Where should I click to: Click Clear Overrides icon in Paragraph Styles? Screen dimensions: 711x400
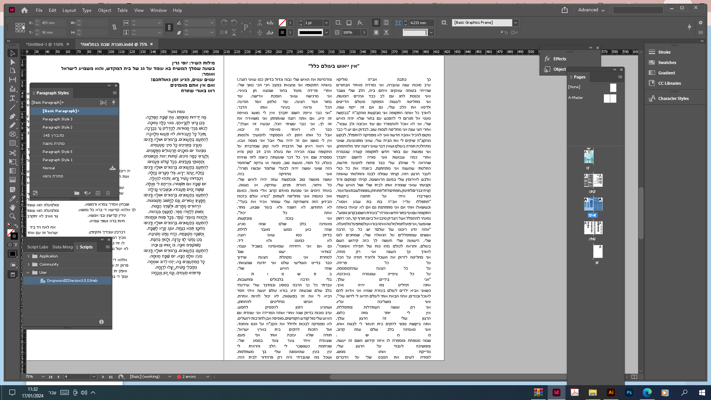(x=87, y=193)
